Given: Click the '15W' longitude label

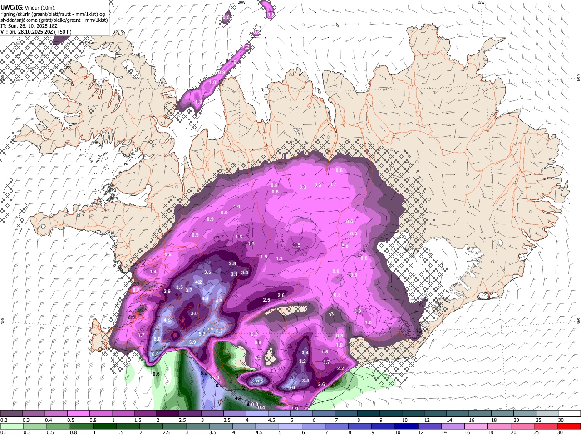Looking at the screenshot, I should click(x=481, y=2).
